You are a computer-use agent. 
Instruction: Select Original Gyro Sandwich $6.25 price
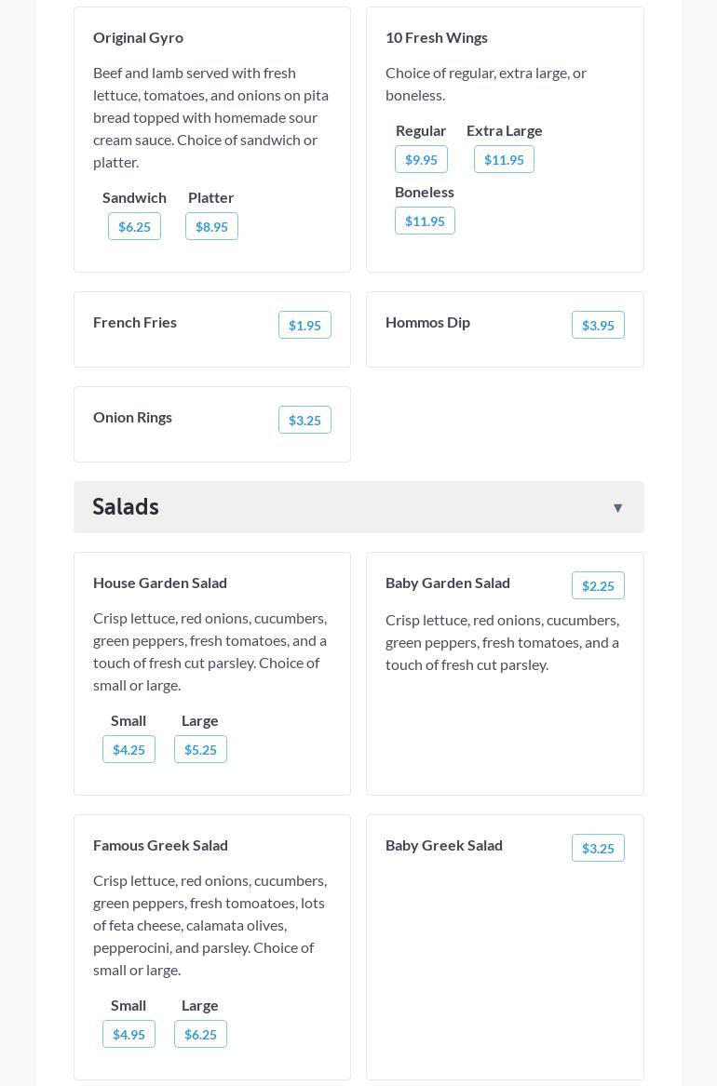134,226
